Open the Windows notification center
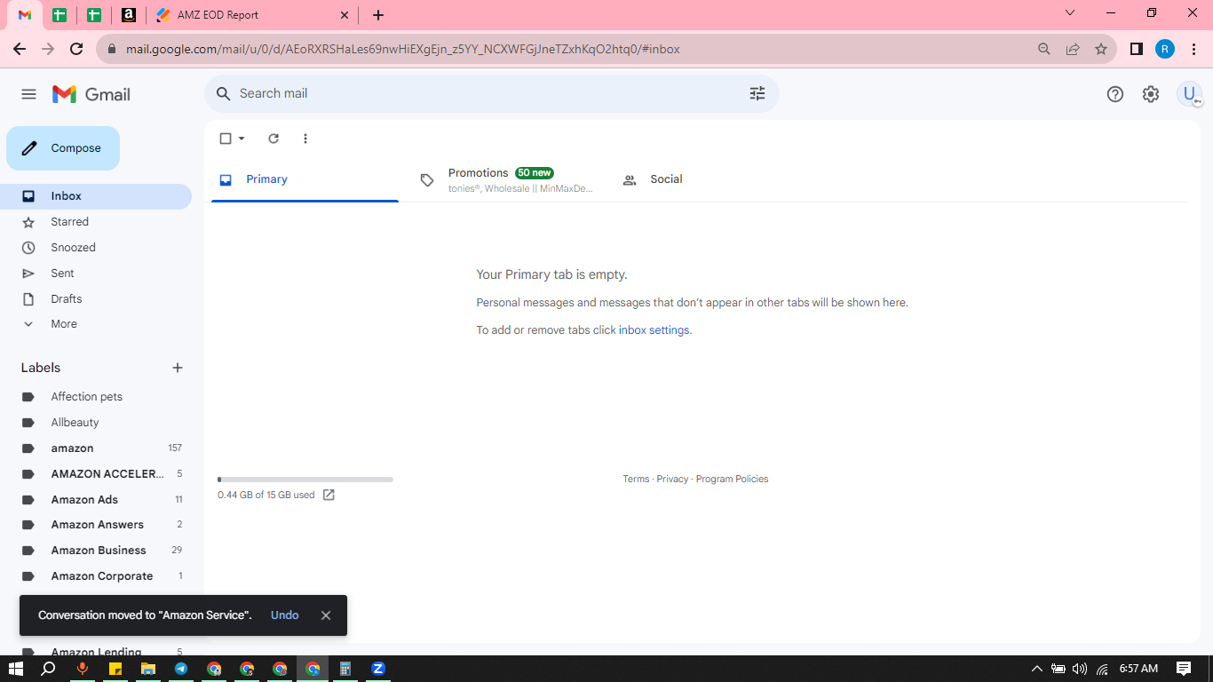Viewport: 1213px width, 682px height. [x=1184, y=669]
